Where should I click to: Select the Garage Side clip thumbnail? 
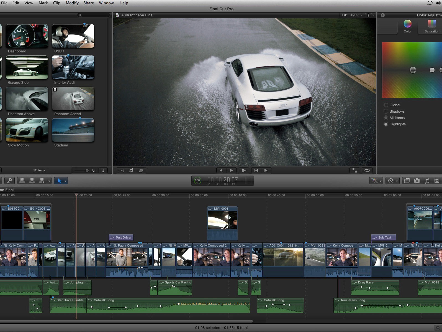[x=27, y=67]
